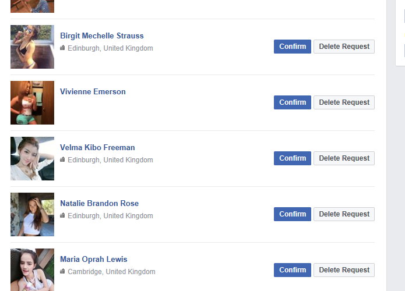Remove Maria Oprah Lewis's friend request

344,270
